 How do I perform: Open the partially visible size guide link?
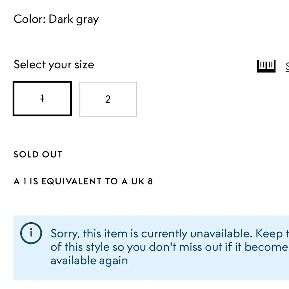(x=287, y=66)
